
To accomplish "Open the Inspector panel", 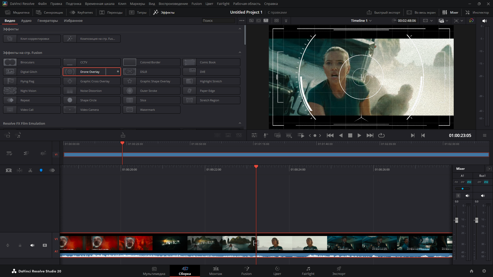I will [477, 12].
